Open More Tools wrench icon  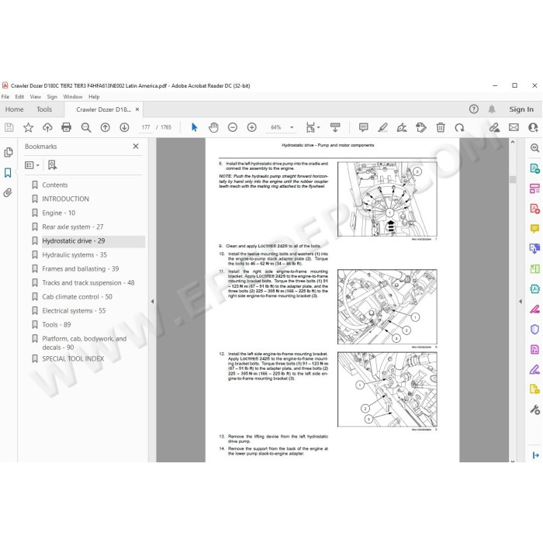point(534,410)
